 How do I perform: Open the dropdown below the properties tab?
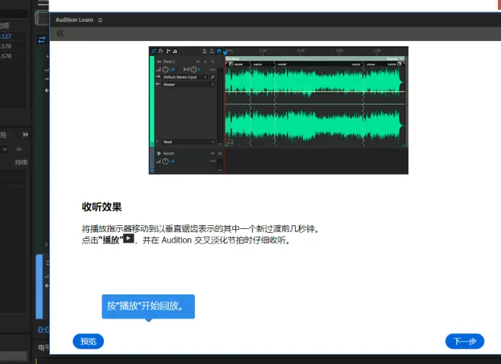point(5,149)
